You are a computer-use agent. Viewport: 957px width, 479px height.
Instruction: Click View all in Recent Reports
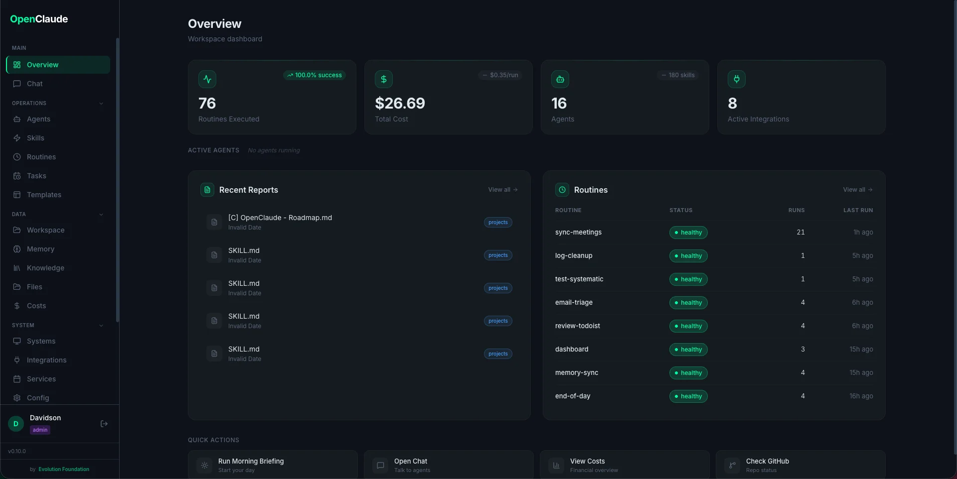pyautogui.click(x=503, y=190)
